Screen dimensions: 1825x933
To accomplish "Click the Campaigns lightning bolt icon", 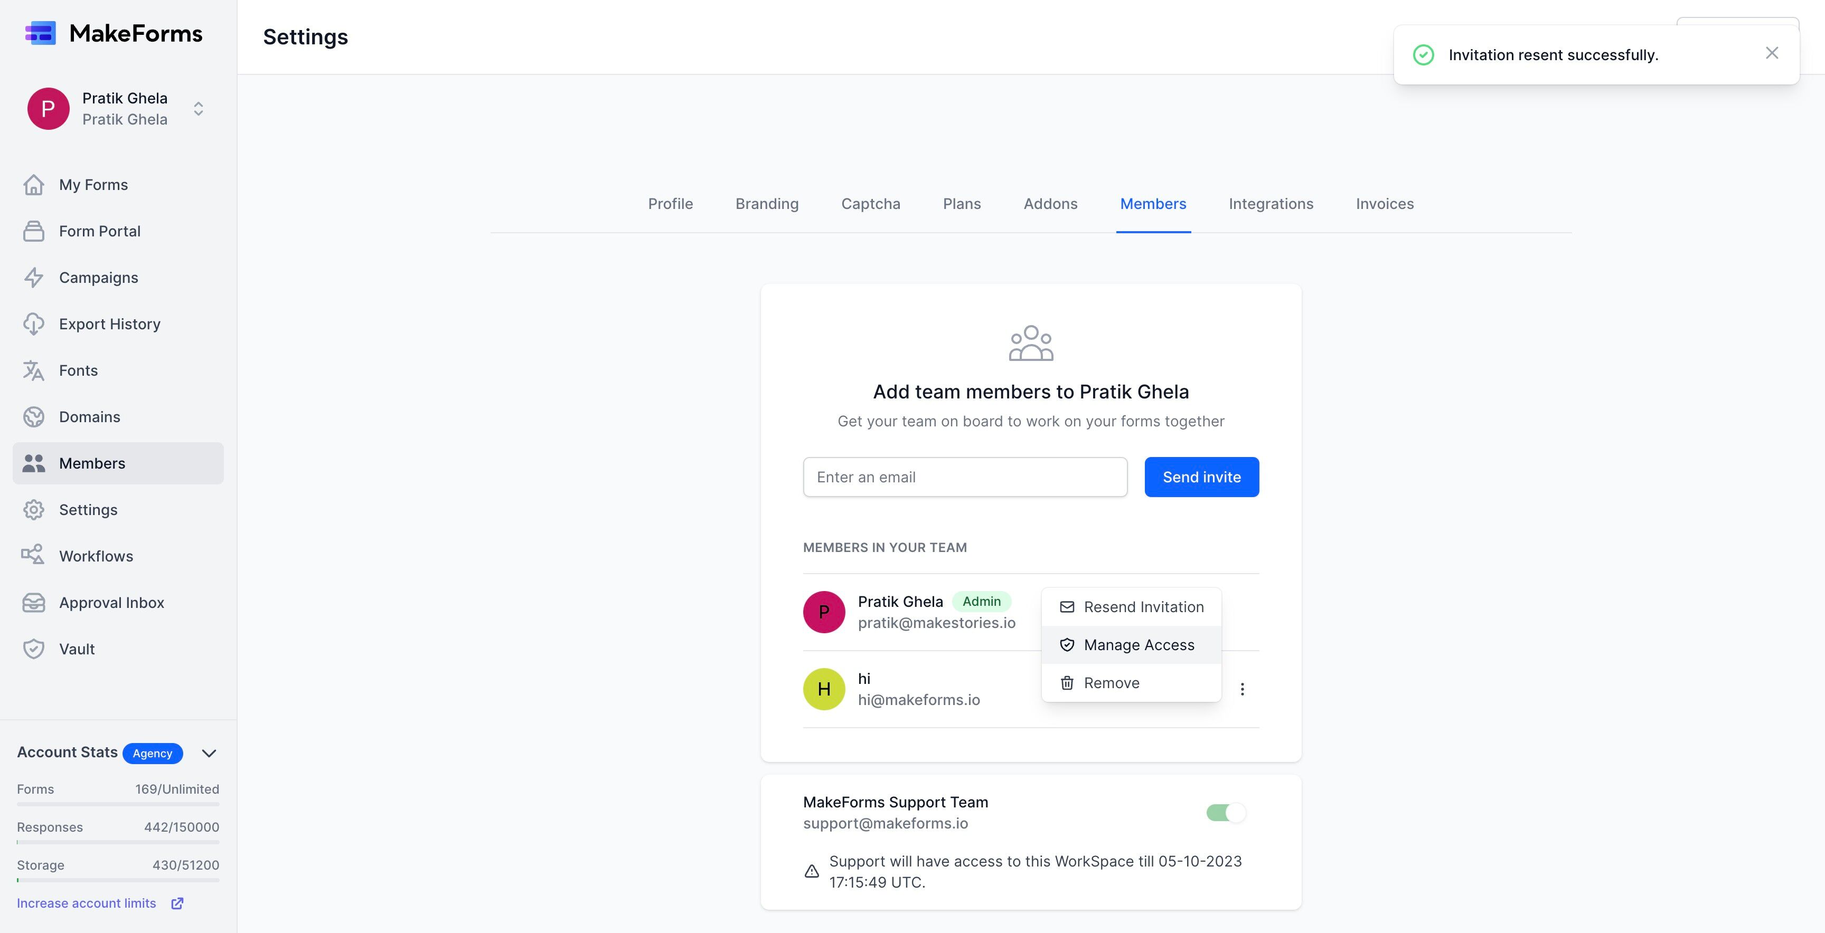I will [x=33, y=278].
